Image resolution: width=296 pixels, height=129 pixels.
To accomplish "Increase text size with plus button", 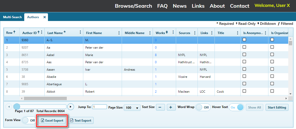I will (171, 107).
